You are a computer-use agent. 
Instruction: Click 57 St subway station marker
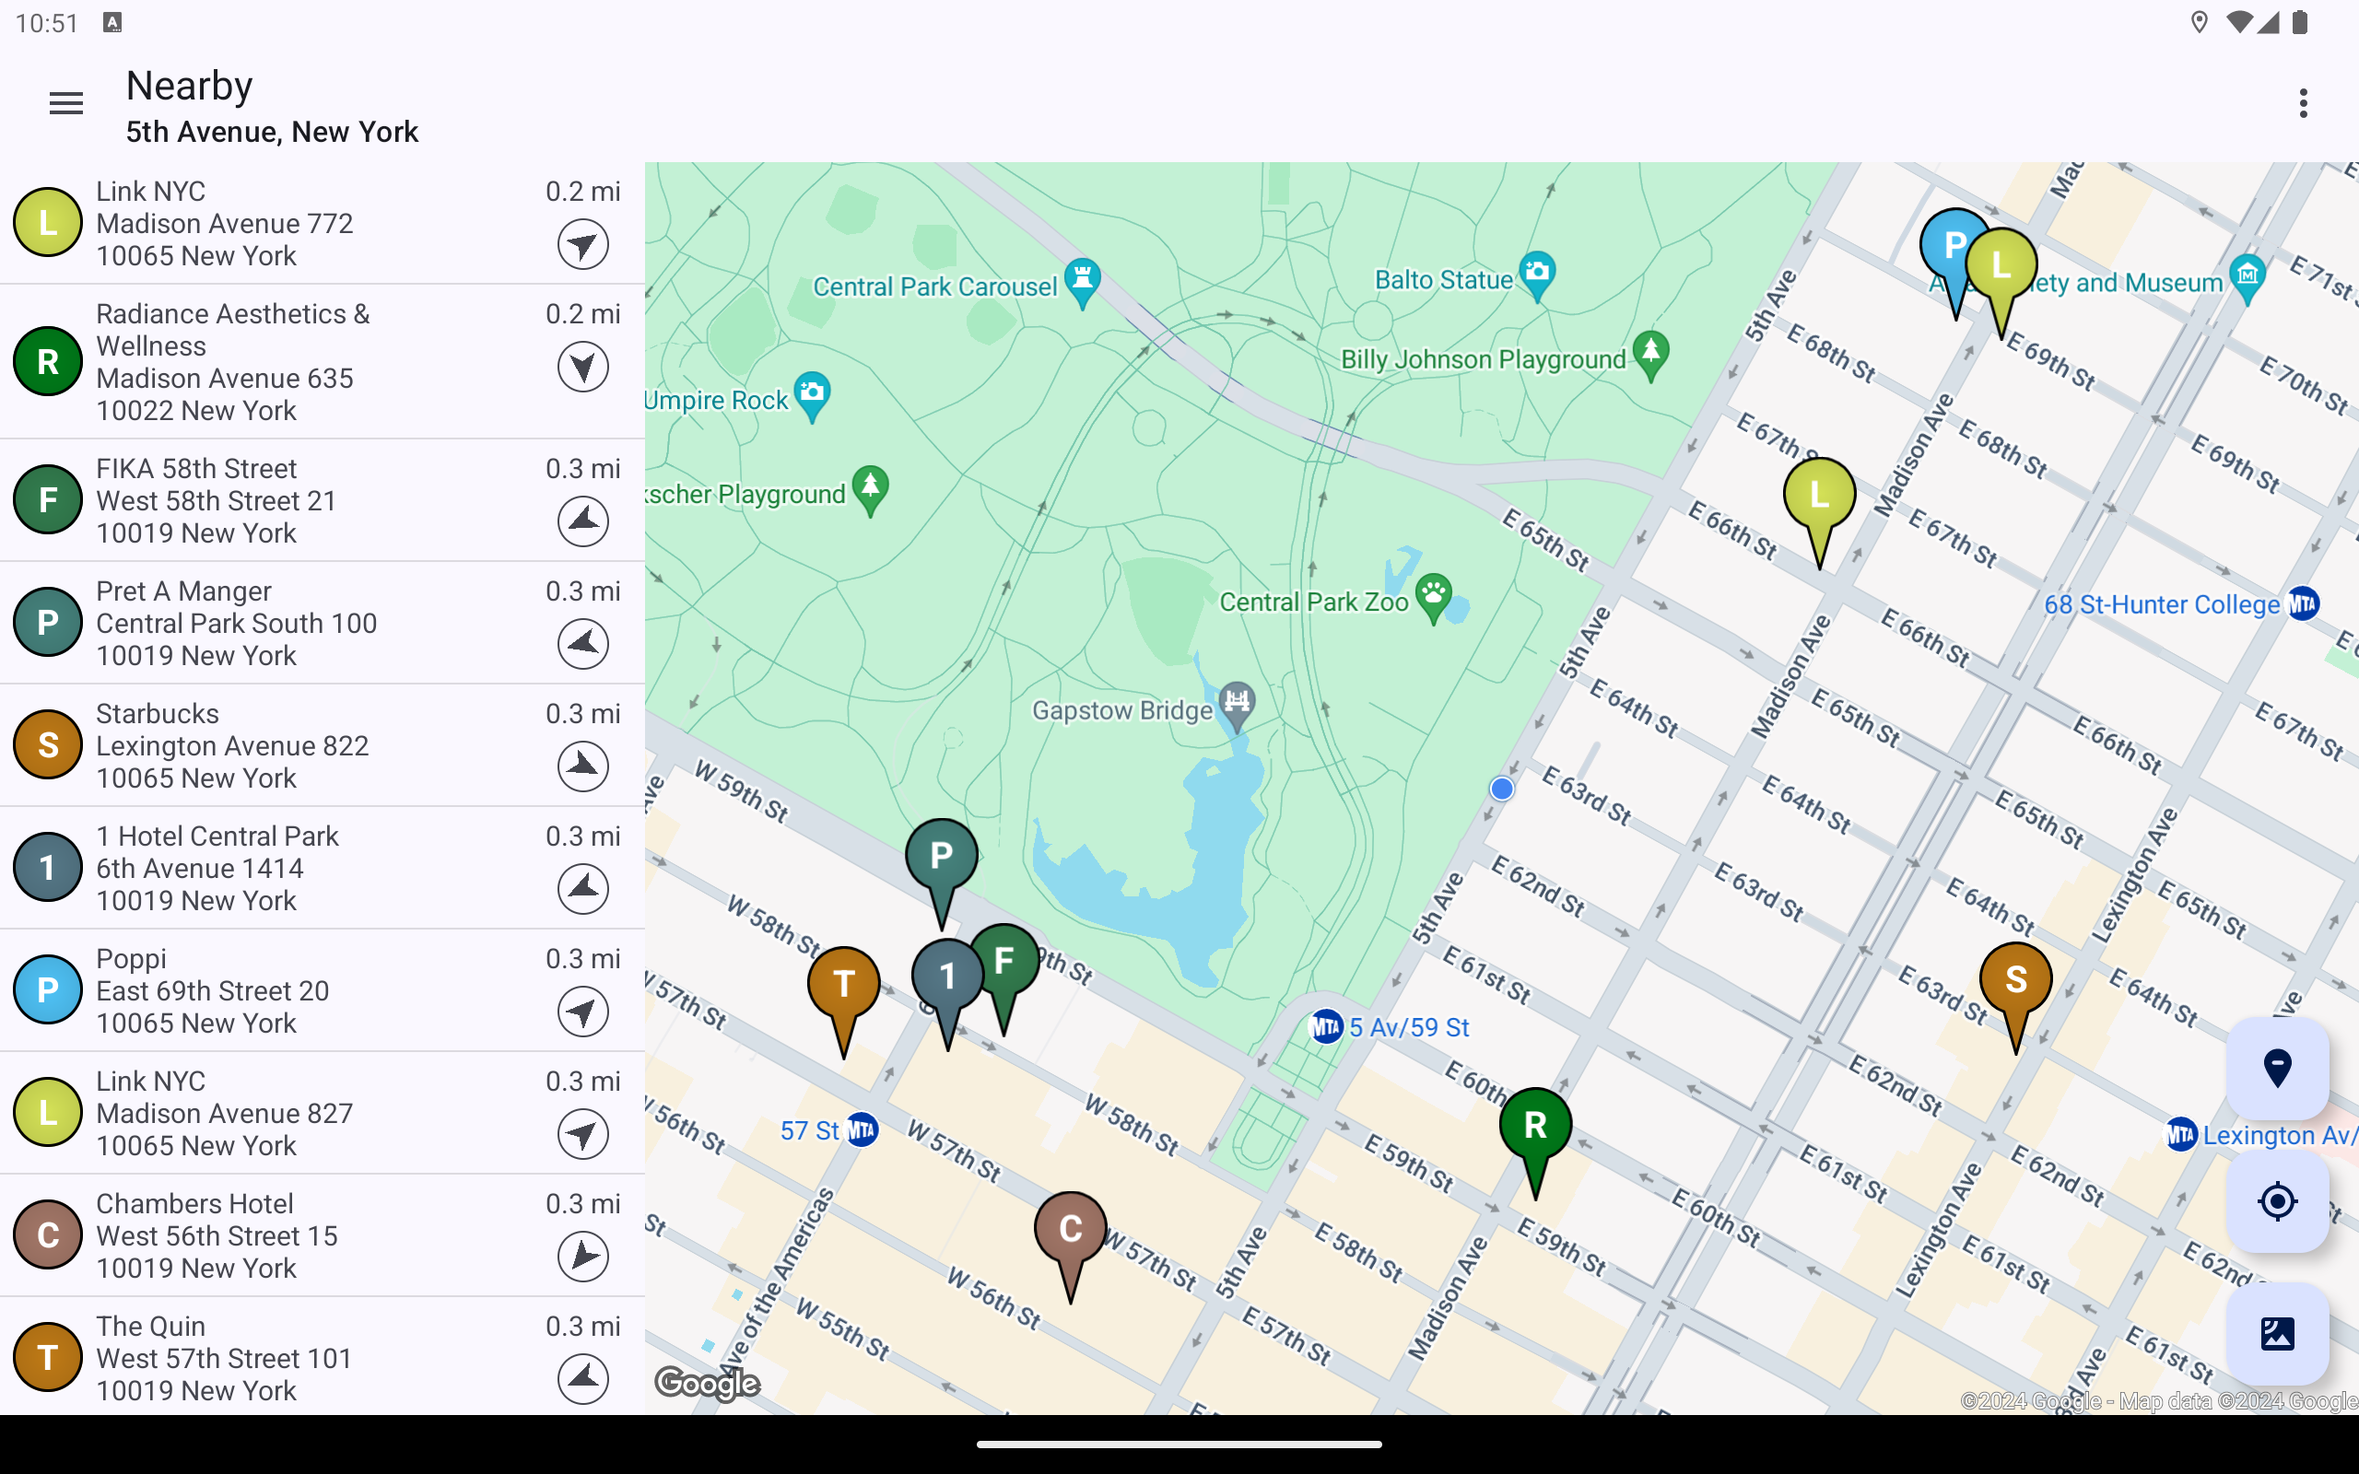(x=862, y=1129)
